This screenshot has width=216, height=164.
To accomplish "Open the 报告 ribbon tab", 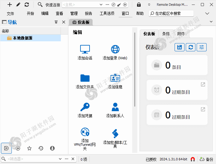I will point(88,13).
